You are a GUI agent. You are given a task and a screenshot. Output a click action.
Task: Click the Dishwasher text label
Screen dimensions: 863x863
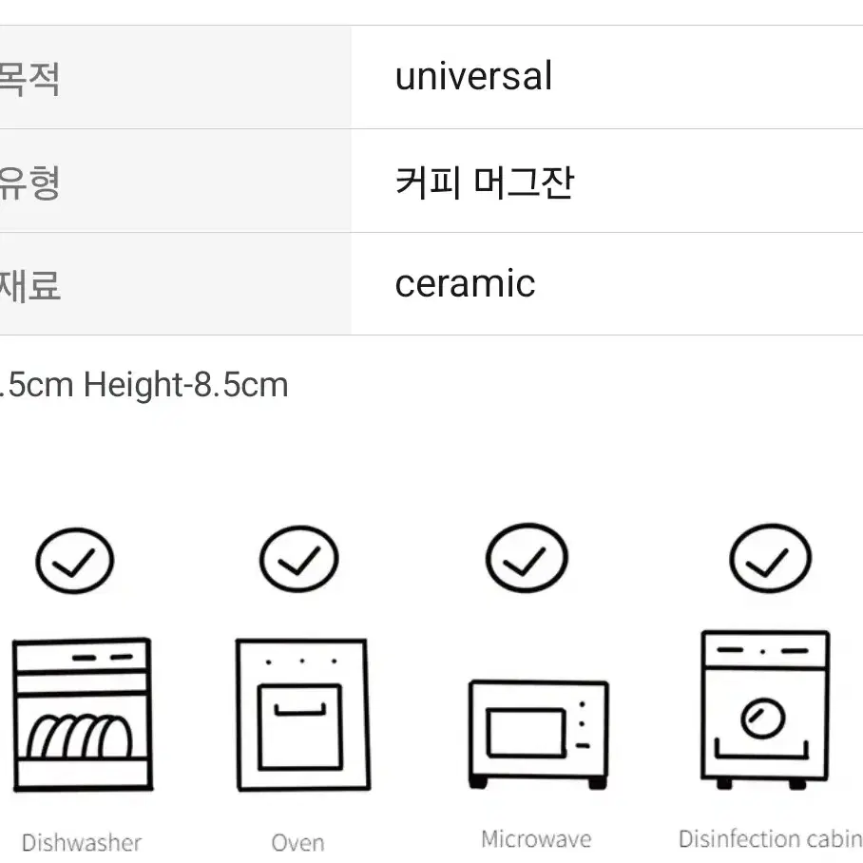click(82, 843)
